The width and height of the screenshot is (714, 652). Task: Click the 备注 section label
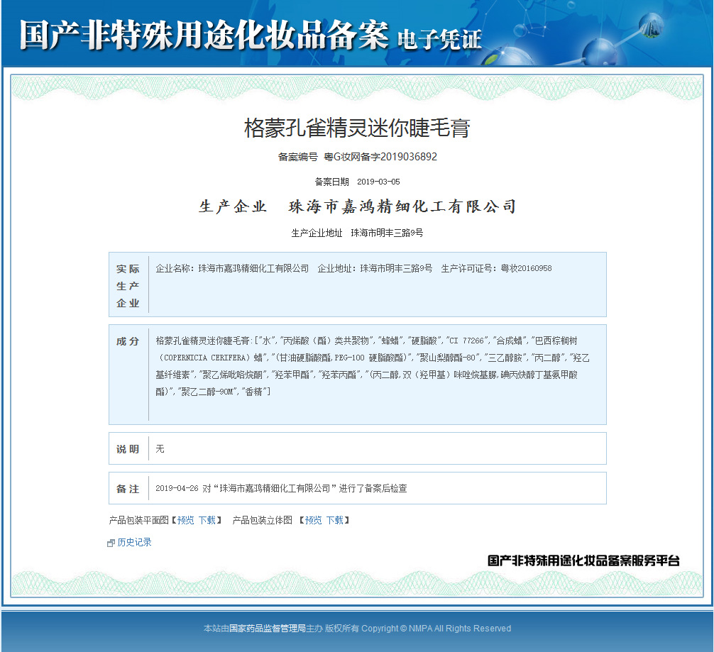[x=128, y=489]
